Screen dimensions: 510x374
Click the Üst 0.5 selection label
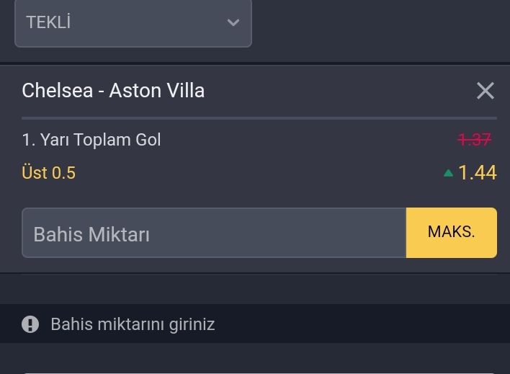point(48,172)
